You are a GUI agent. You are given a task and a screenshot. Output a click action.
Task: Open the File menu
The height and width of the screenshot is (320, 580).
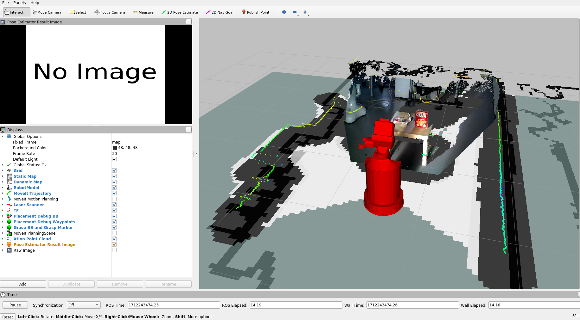pos(5,3)
